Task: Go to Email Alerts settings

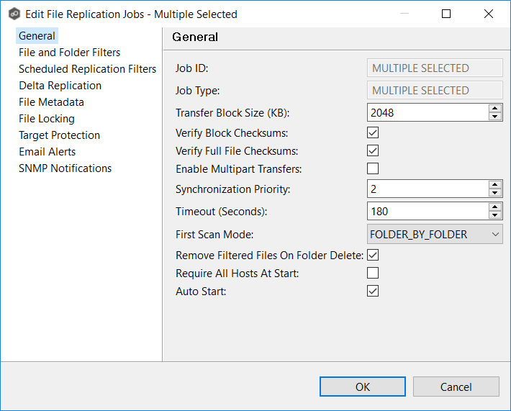Action: point(47,152)
